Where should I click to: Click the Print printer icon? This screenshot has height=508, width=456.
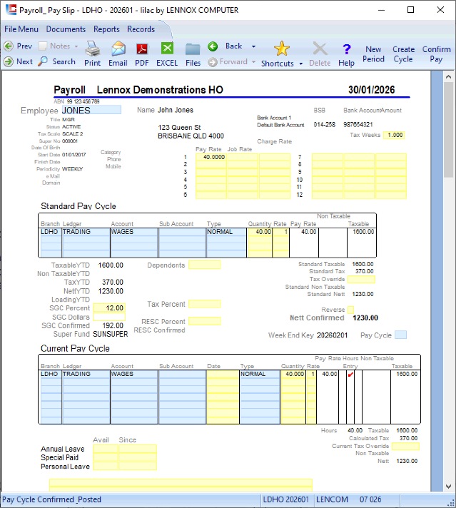coord(92,49)
